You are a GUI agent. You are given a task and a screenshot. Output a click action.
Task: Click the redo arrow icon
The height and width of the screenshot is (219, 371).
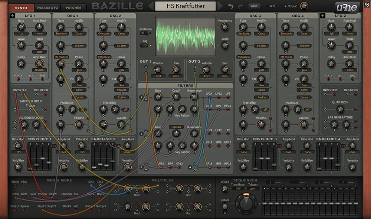tap(240, 6)
